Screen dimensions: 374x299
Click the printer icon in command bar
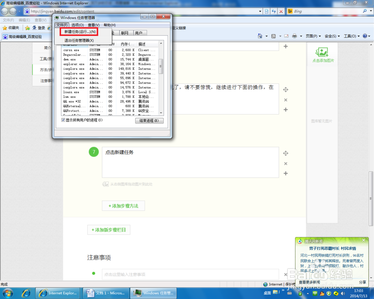tap(295, 36)
